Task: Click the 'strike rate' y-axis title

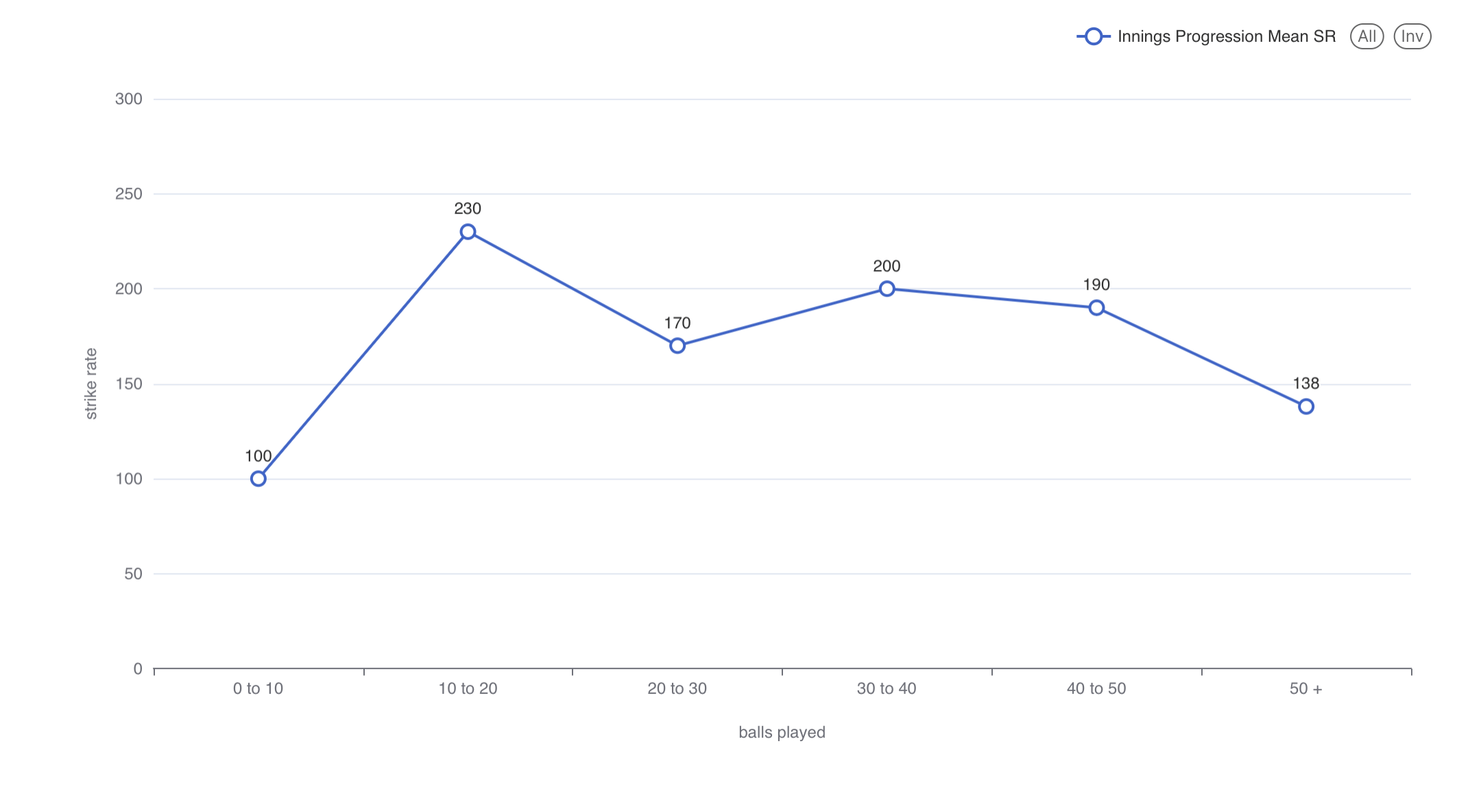Action: click(91, 384)
